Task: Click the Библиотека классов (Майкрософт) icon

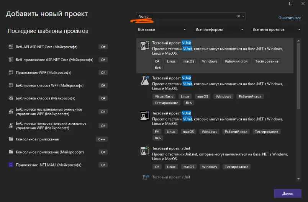Action: (11, 98)
